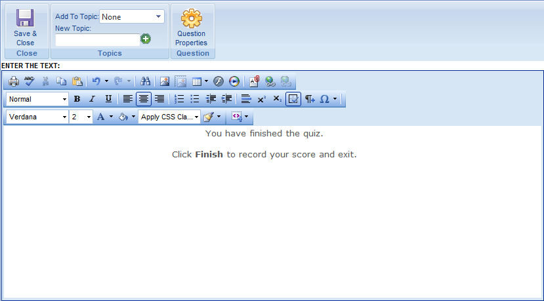This screenshot has width=544, height=301.
Task: Toggle center alignment off
Action: pyautogui.click(x=143, y=99)
